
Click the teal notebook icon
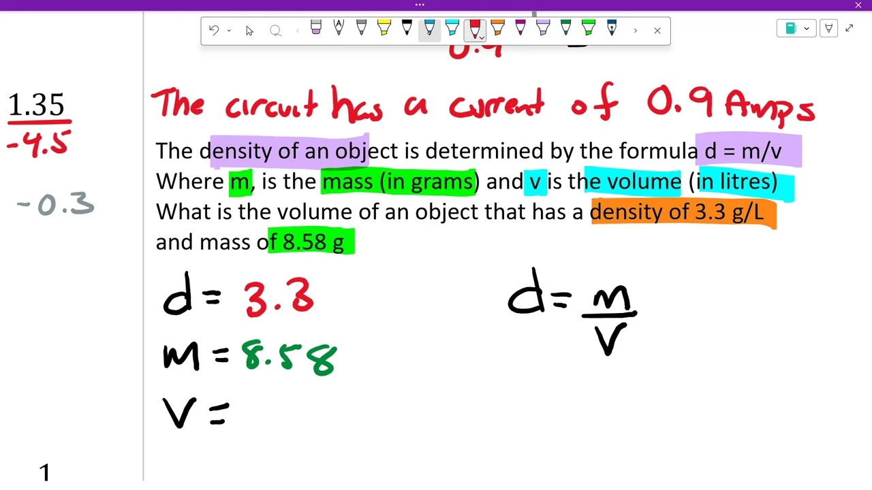[791, 29]
